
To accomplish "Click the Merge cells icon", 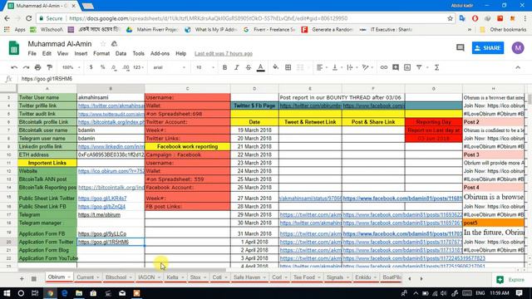I will (x=300, y=67).
